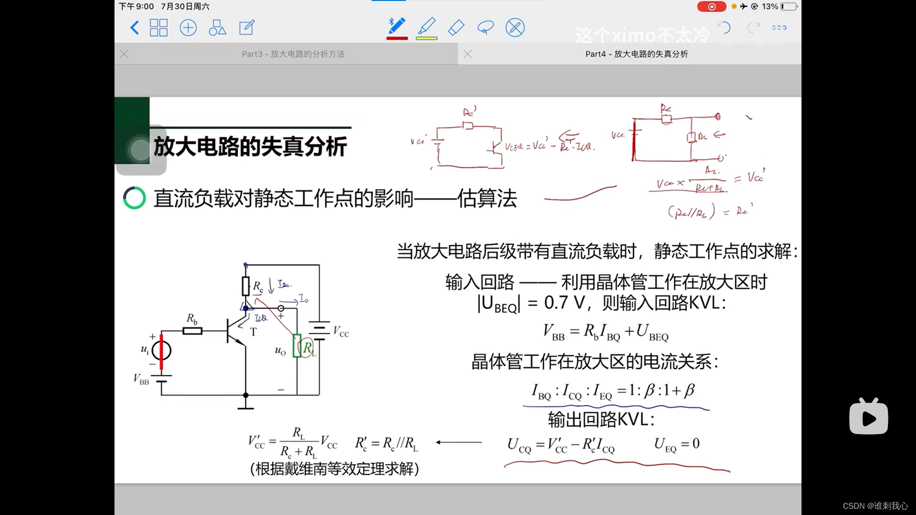This screenshot has height=515, width=916.
Task: Redo the undone stroke
Action: (x=753, y=28)
